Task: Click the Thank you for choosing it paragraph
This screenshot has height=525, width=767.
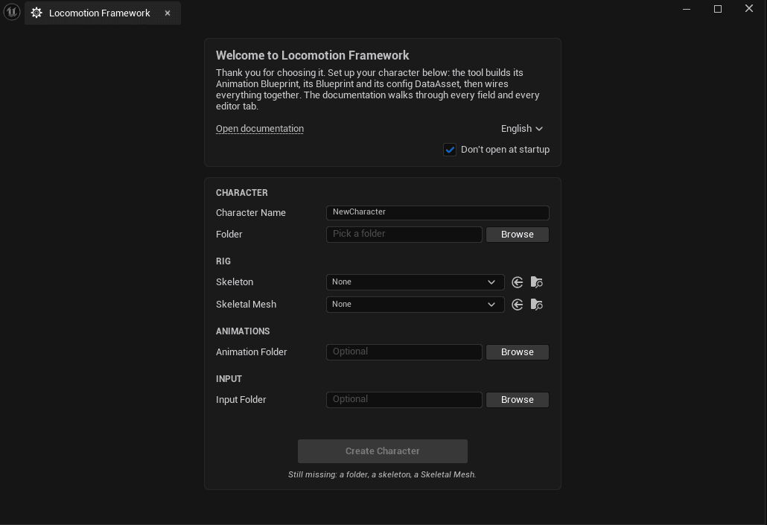Action: pos(378,89)
